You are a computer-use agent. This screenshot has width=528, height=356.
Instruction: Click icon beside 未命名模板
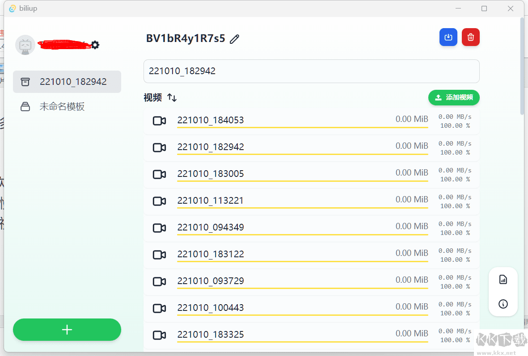[25, 107]
